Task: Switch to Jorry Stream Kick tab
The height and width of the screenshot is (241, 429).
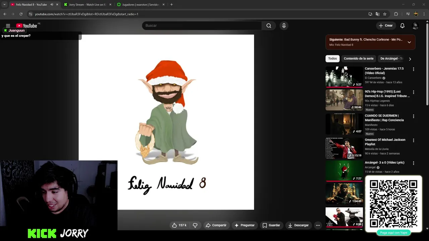Action: point(87,5)
